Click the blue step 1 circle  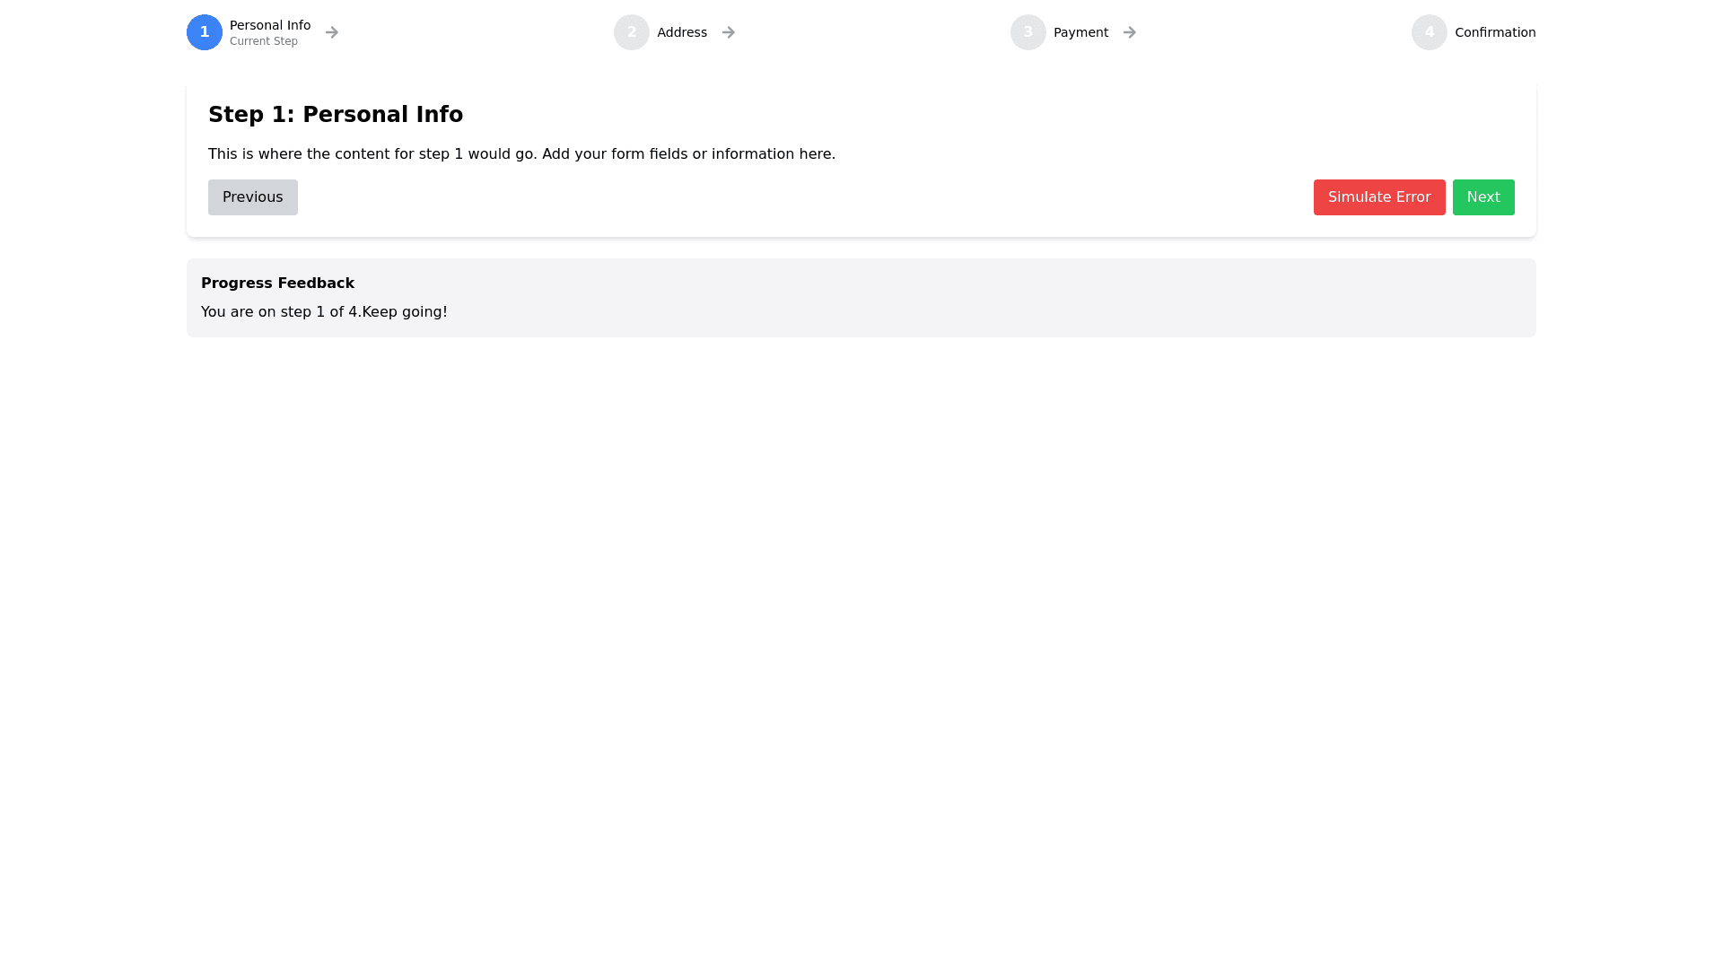tap(205, 32)
